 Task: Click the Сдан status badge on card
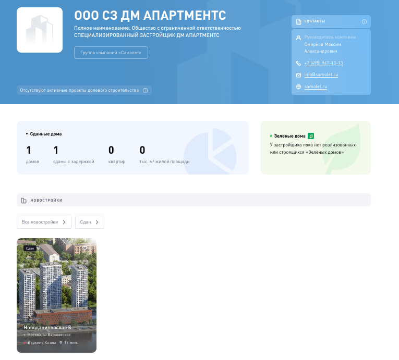(x=30, y=249)
